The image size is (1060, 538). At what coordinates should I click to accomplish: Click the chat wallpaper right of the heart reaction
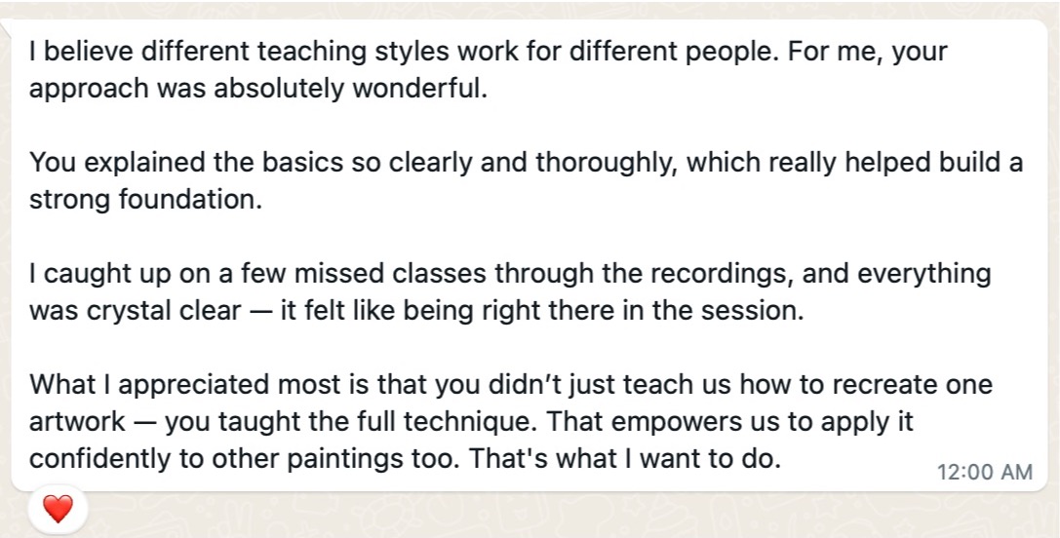[x=541, y=515]
